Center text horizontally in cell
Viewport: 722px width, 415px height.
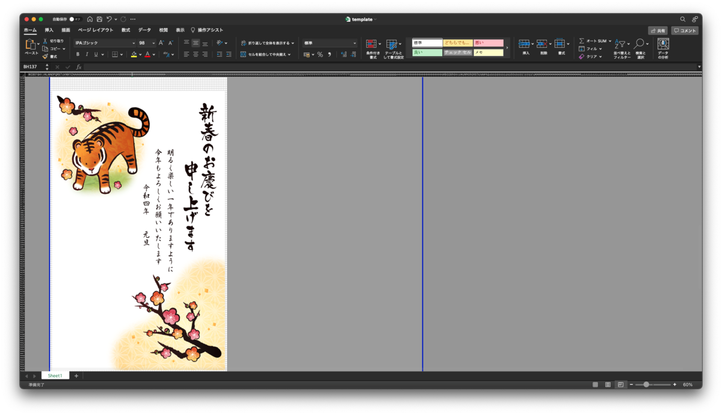click(196, 54)
